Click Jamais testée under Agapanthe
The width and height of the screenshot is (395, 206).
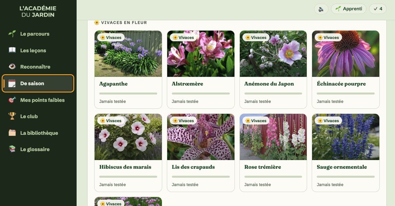[113, 102]
